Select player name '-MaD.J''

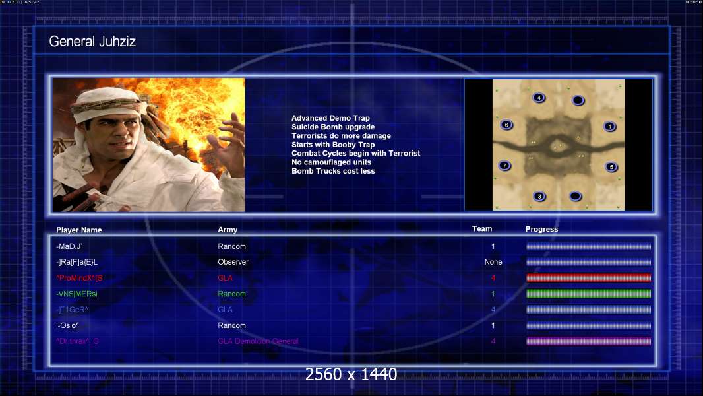pyautogui.click(x=69, y=246)
